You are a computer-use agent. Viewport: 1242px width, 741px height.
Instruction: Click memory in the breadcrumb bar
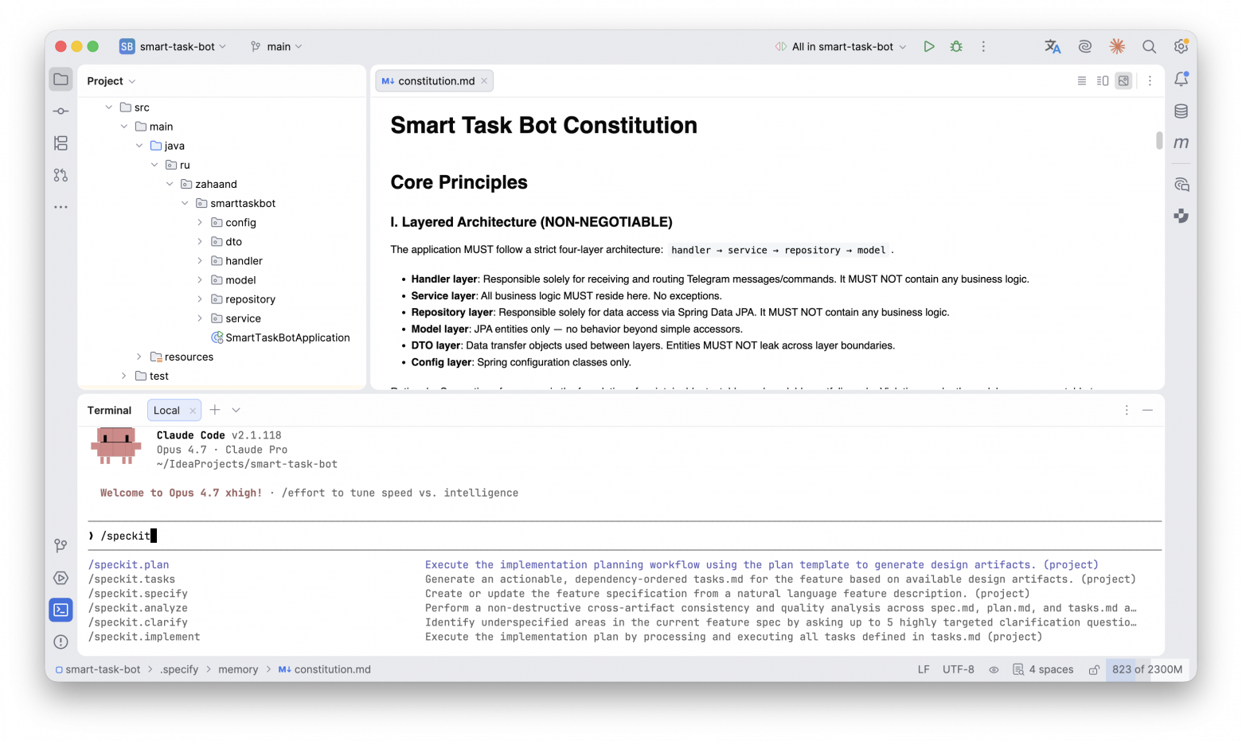(238, 669)
